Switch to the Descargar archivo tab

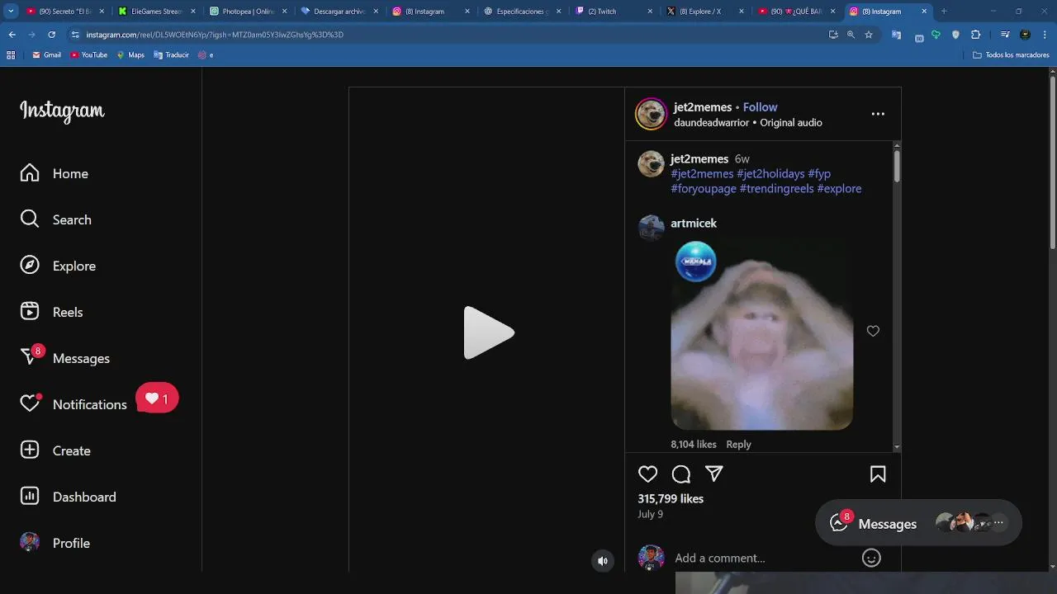(x=339, y=12)
